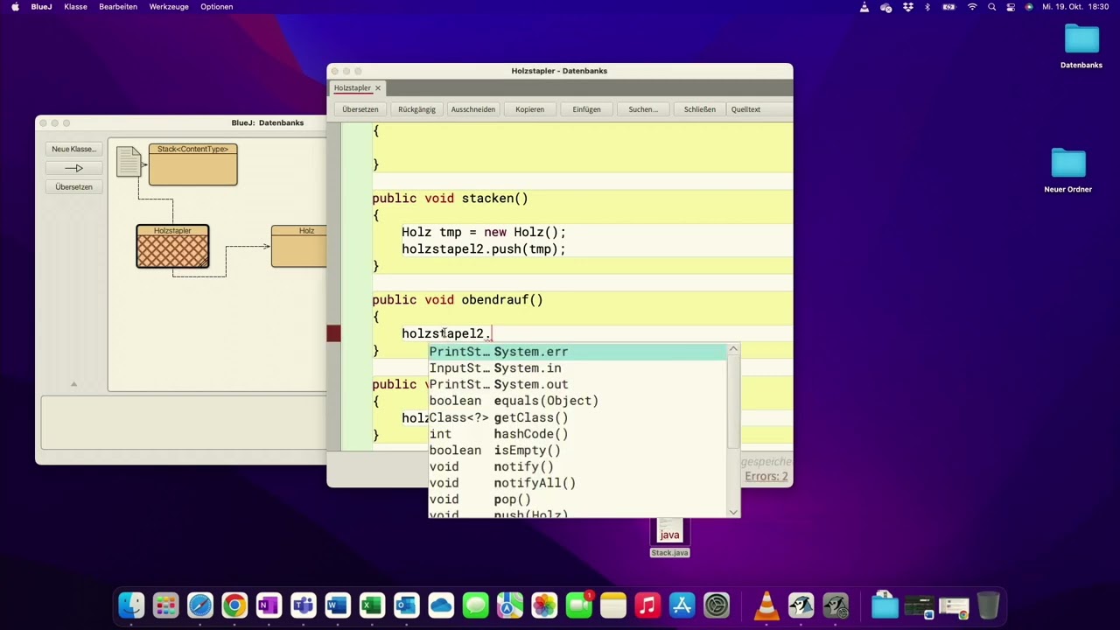1120x630 pixels.
Task: Open System Preferences from the dock
Action: (717, 605)
